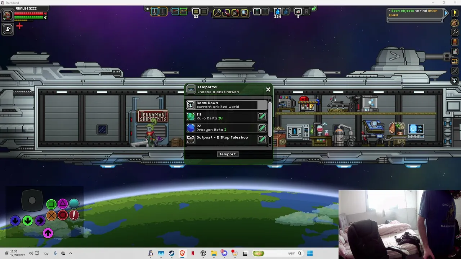
Task: Click the teal circle overlay button
Action: (x=74, y=204)
